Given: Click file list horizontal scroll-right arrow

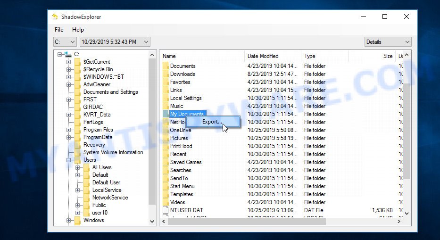Looking at the screenshot, I should (x=399, y=222).
